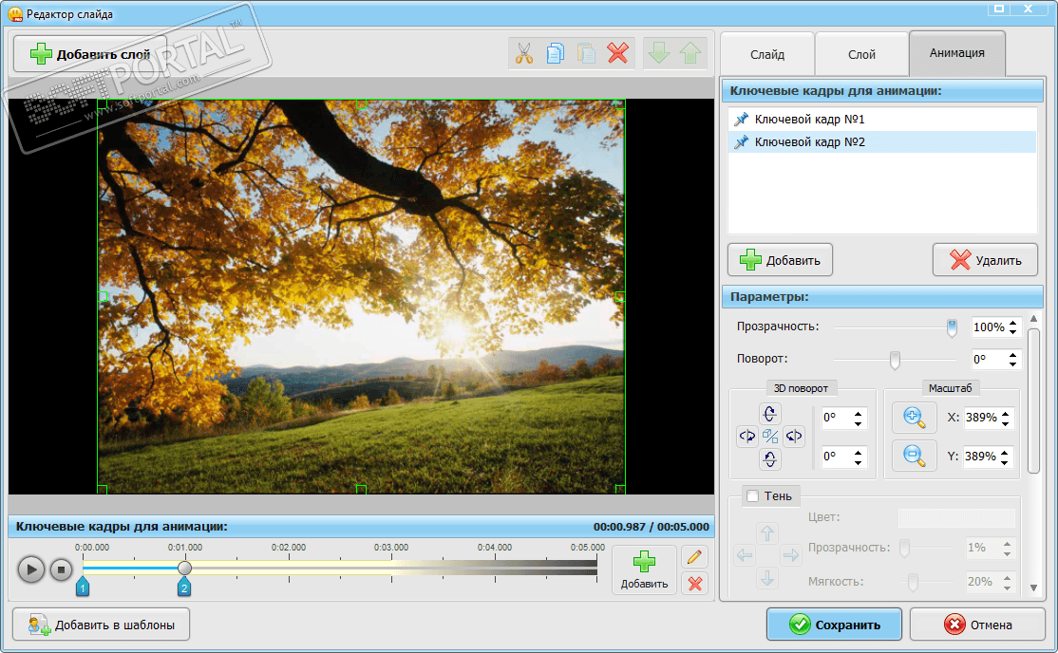Click the red X delete layer icon
This screenshot has width=1058, height=653.
[617, 54]
